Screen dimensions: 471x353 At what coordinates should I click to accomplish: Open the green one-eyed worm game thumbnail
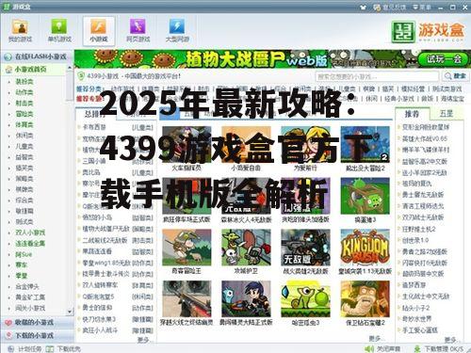pyautogui.click(x=305, y=298)
